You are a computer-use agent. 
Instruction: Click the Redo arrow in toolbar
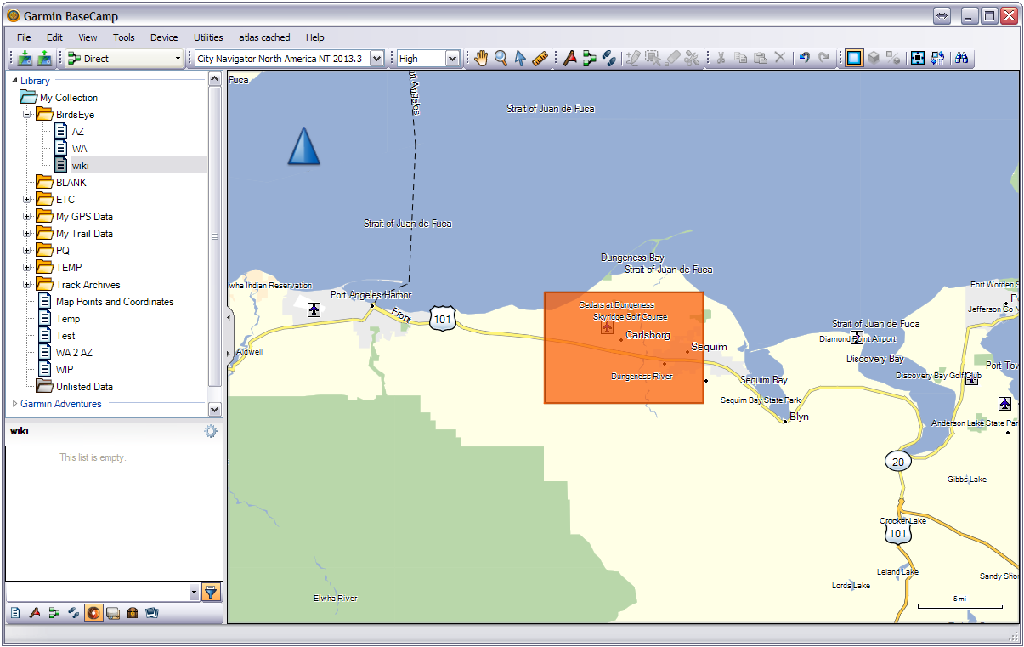(x=823, y=58)
